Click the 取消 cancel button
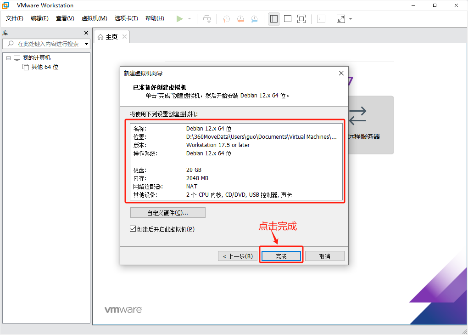468x335 pixels. (x=325, y=256)
